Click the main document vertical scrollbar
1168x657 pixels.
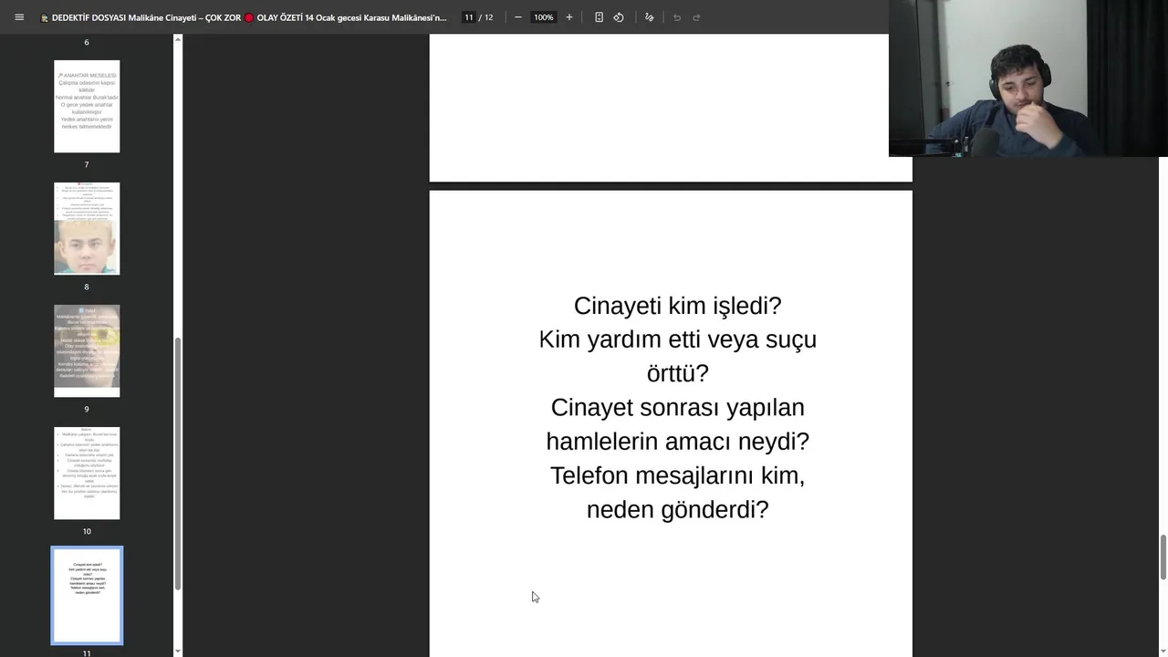[x=1163, y=557]
